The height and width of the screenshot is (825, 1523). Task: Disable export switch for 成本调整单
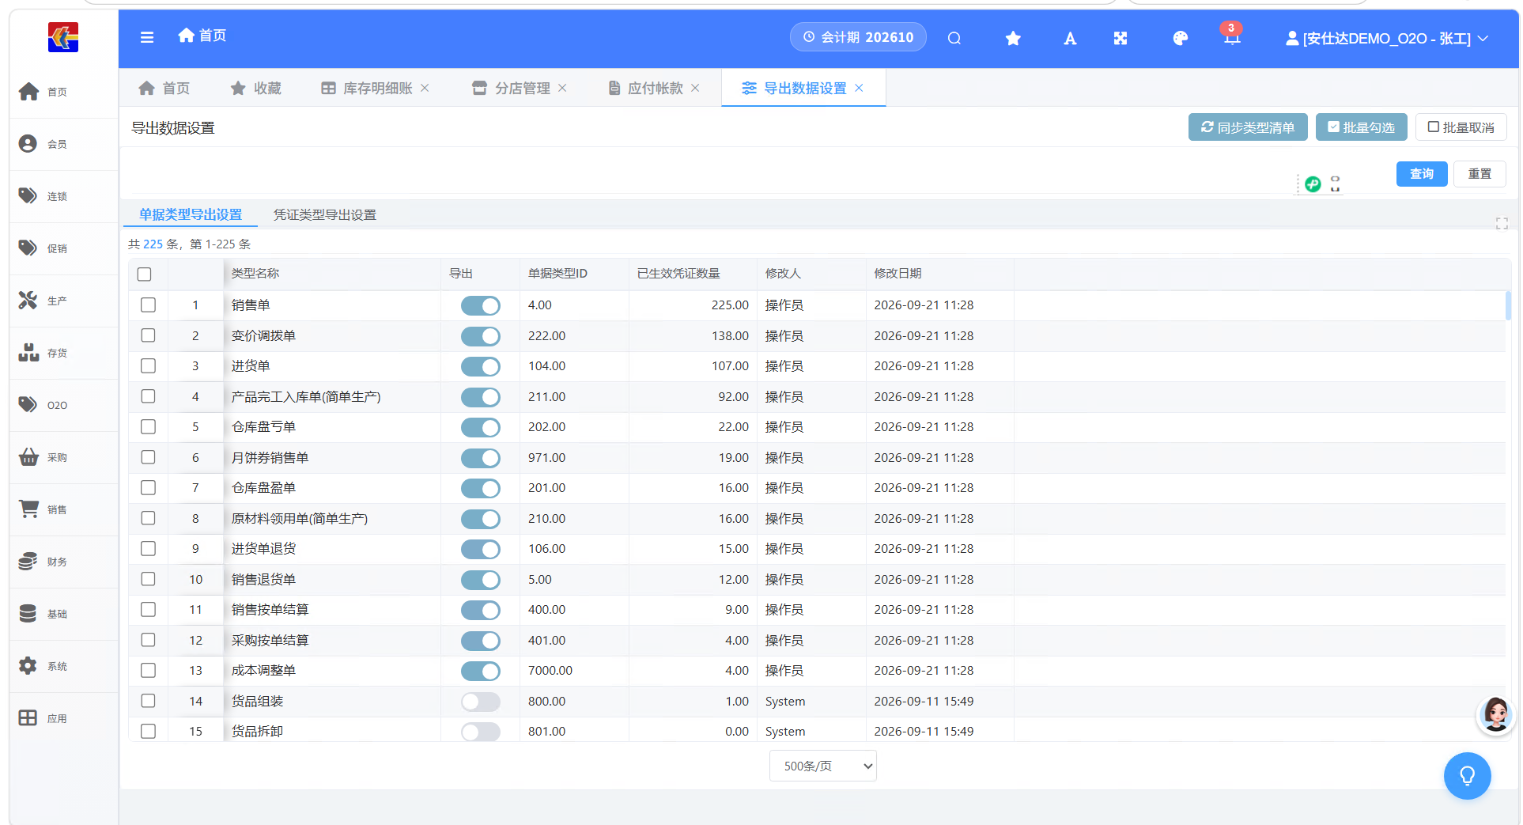click(481, 671)
